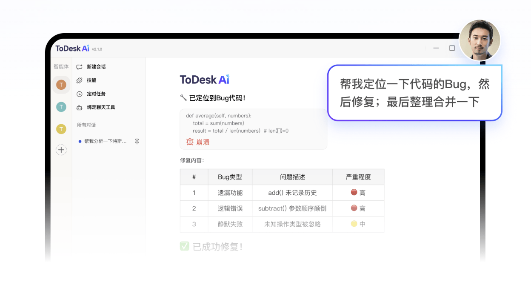Image resolution: width=531 pixels, height=282 pixels.
Task: Click the subtract() 参数顺序颠倒 cell
Action: (292, 208)
